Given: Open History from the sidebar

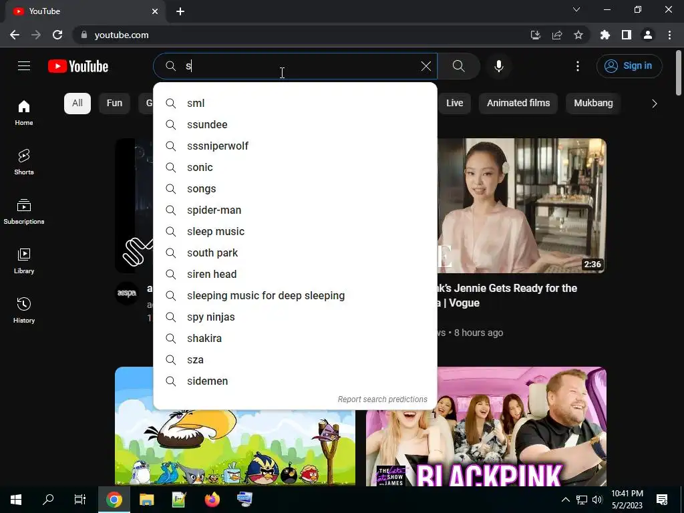Looking at the screenshot, I should tap(24, 310).
